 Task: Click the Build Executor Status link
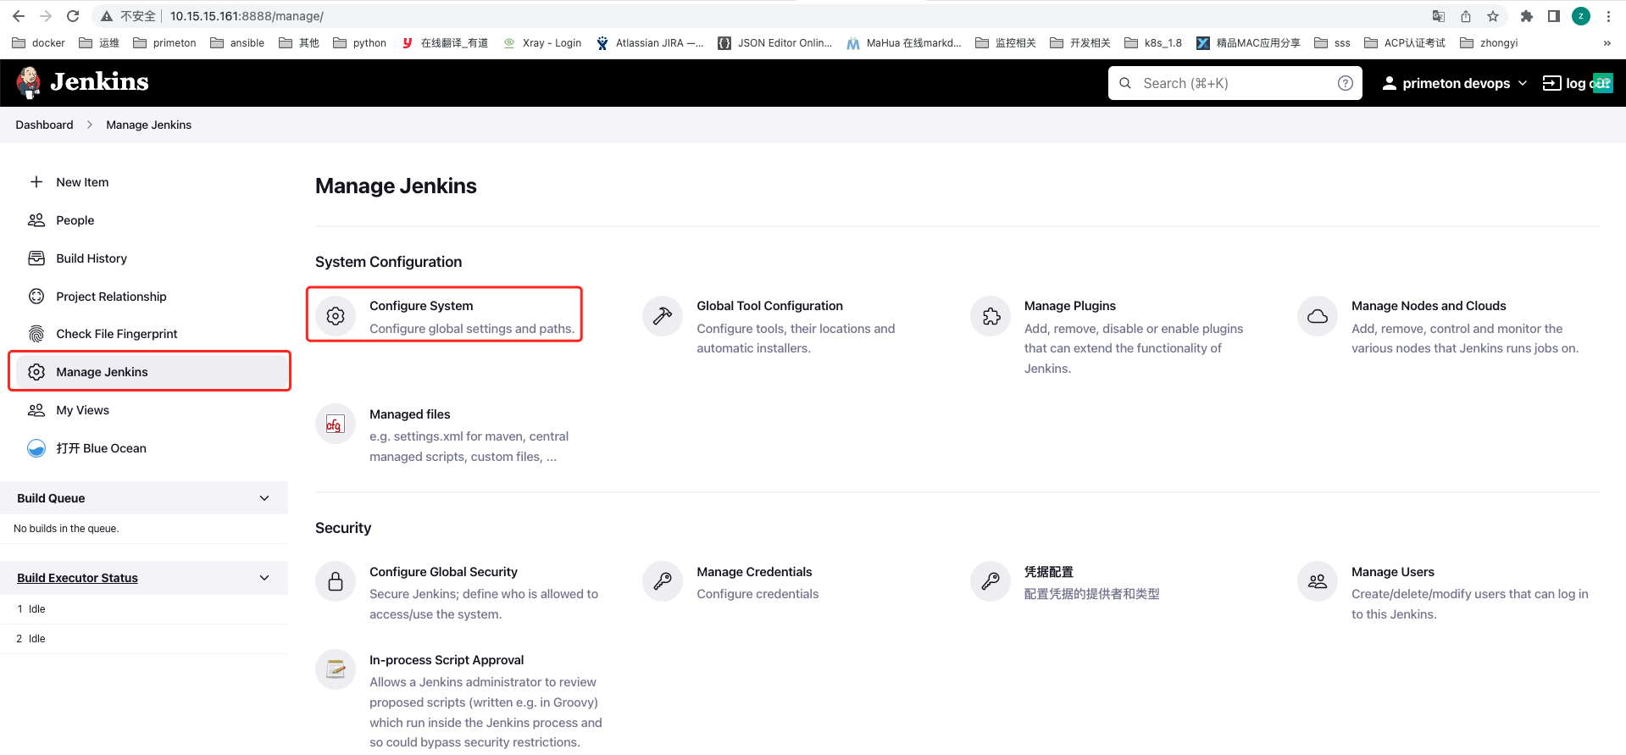(x=77, y=578)
